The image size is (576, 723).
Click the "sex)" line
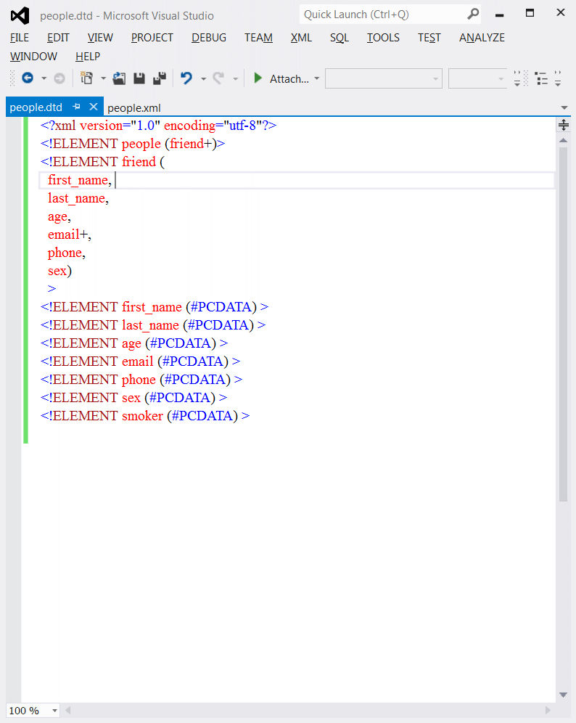pyautogui.click(x=60, y=271)
